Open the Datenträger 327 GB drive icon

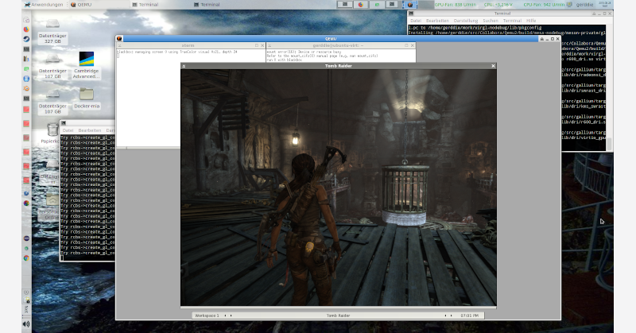52,31
